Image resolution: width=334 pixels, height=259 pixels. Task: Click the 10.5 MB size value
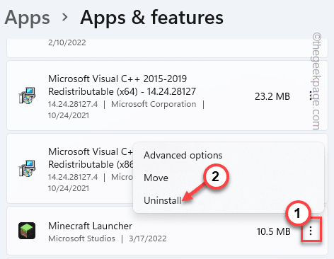coord(274,231)
